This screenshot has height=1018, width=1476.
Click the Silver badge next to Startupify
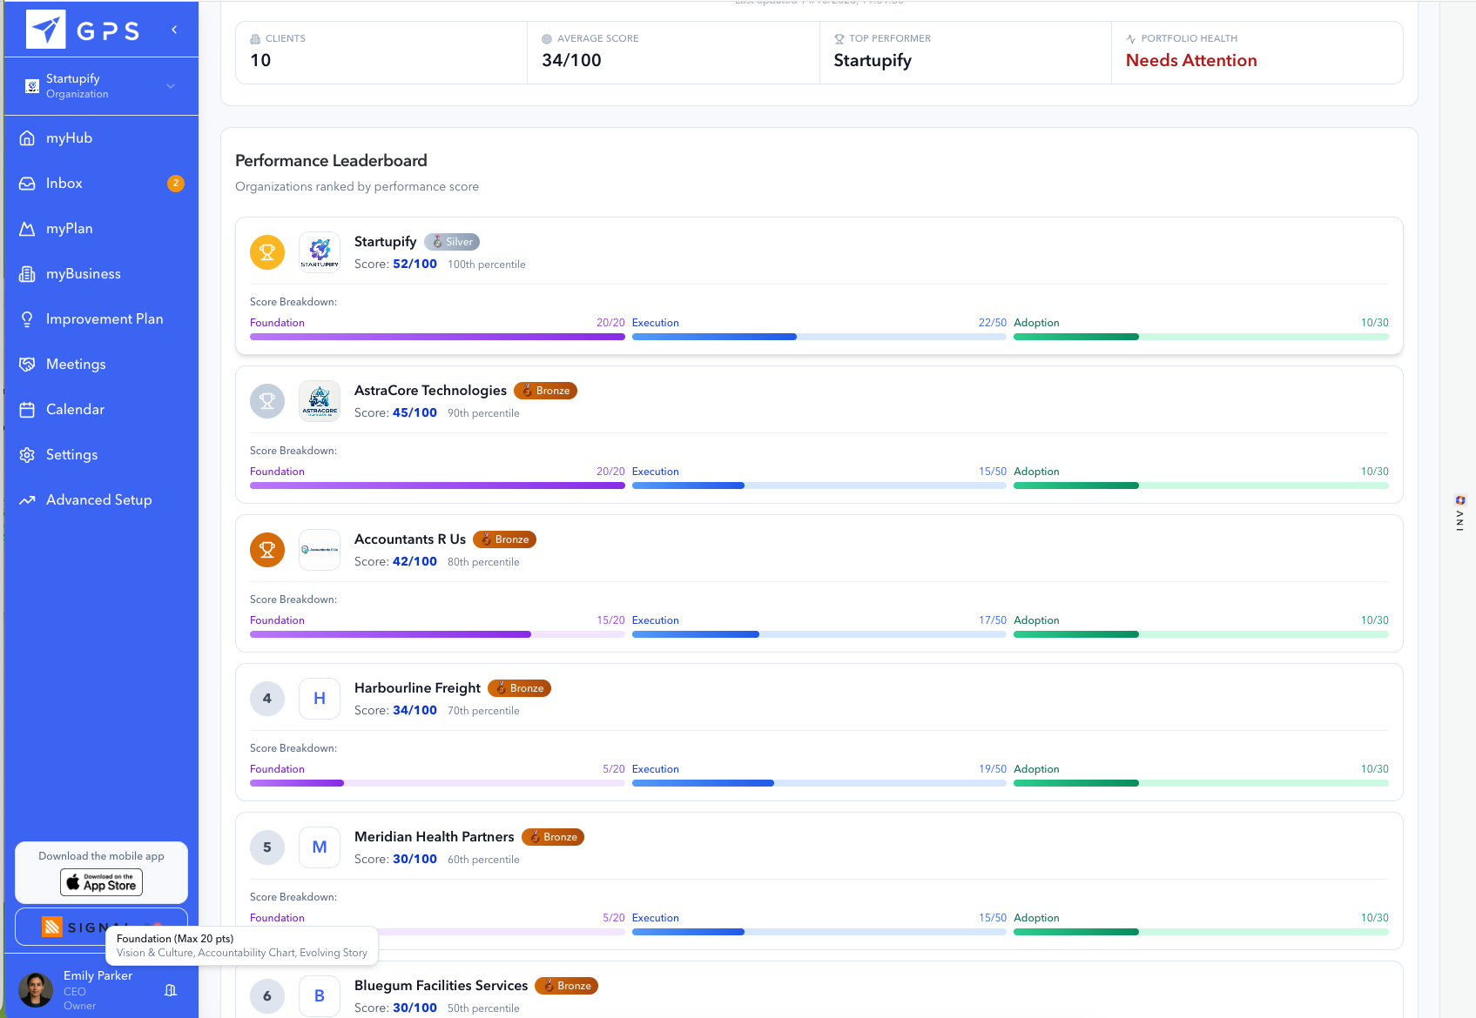click(452, 242)
